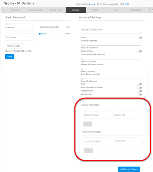This screenshot has width=153, height=172.
Task: Open the Service Plans tab
Action: point(55,10)
